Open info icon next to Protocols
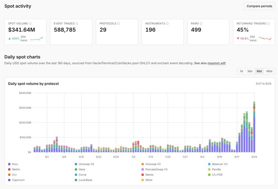Screen dimensions: 278x189 pyautogui.click(x=119, y=23)
